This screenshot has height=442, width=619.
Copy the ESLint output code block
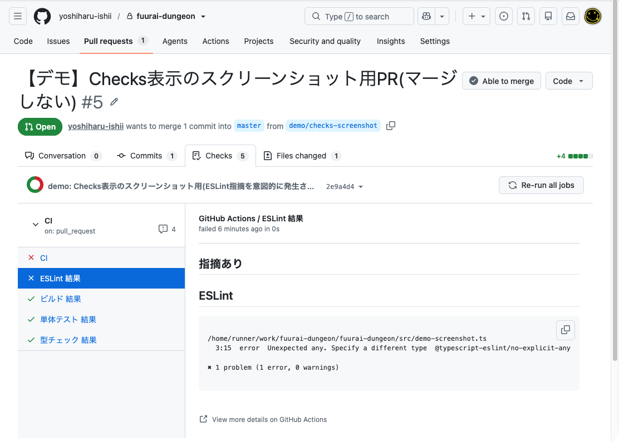[x=566, y=330]
